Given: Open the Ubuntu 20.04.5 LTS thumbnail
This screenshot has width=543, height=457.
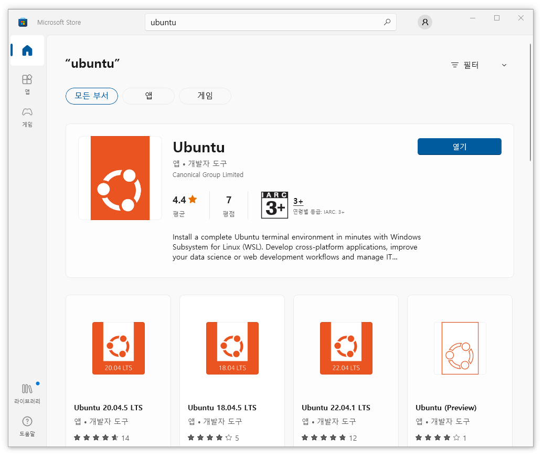Looking at the screenshot, I should (x=119, y=348).
